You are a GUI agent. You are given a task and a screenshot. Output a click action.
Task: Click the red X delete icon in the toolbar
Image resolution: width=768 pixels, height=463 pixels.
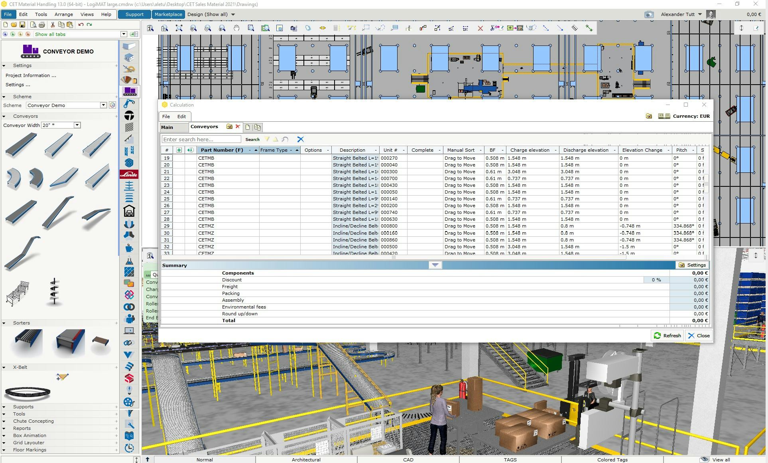(x=480, y=28)
